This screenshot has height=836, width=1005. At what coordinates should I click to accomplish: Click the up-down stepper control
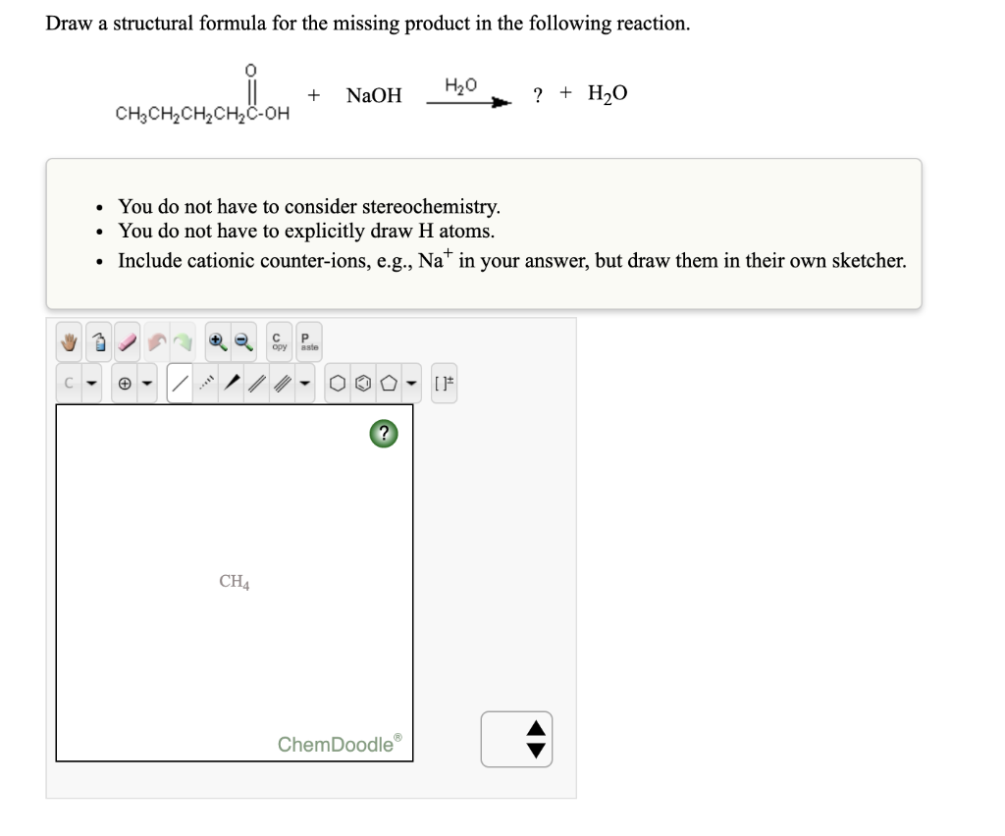pos(516,739)
